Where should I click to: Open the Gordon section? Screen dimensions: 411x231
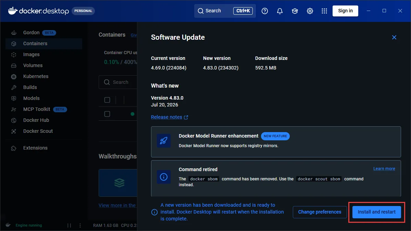pos(44,33)
